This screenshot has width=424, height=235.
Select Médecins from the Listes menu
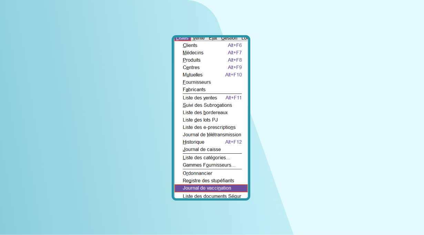[x=193, y=53]
